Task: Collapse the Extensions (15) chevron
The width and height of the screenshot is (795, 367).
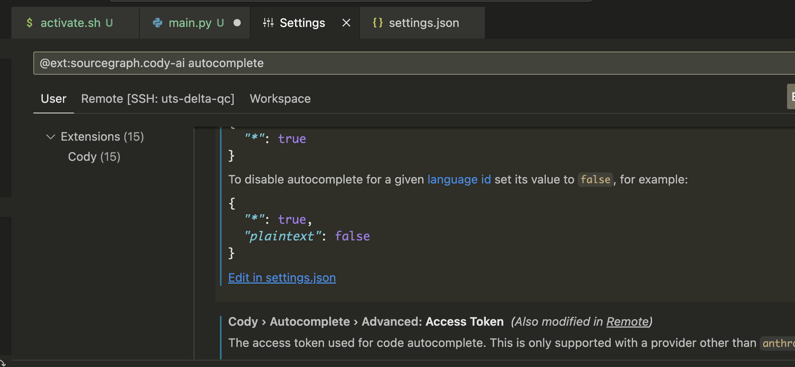Action: tap(50, 136)
